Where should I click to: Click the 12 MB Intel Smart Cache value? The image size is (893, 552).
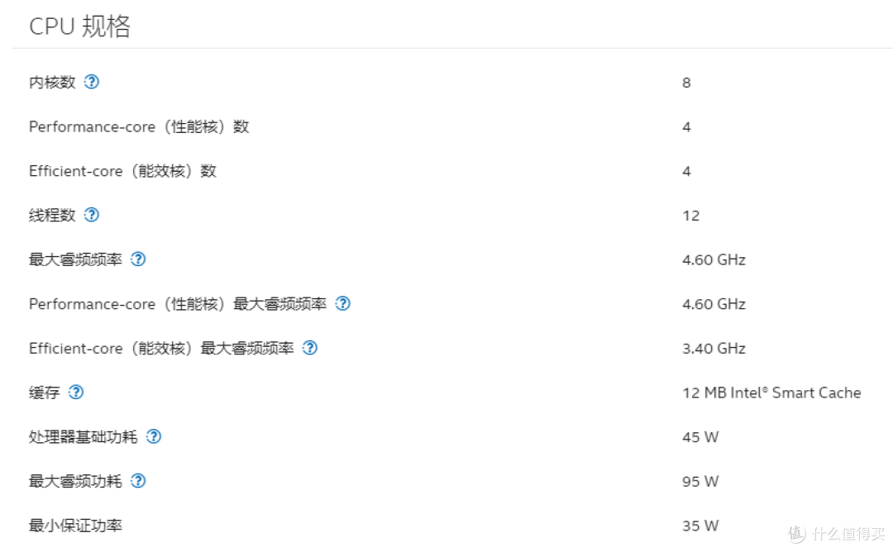pyautogui.click(x=771, y=393)
